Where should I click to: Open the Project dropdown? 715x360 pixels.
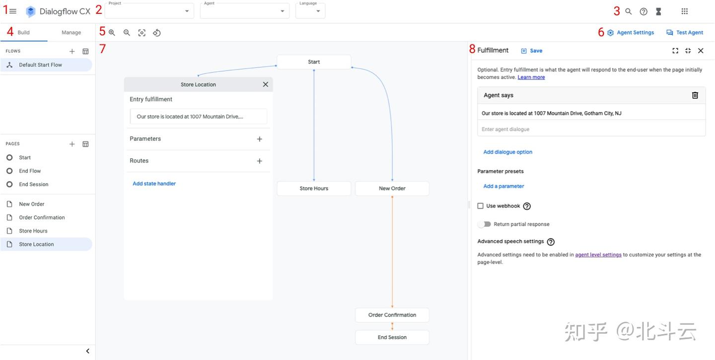[149, 11]
